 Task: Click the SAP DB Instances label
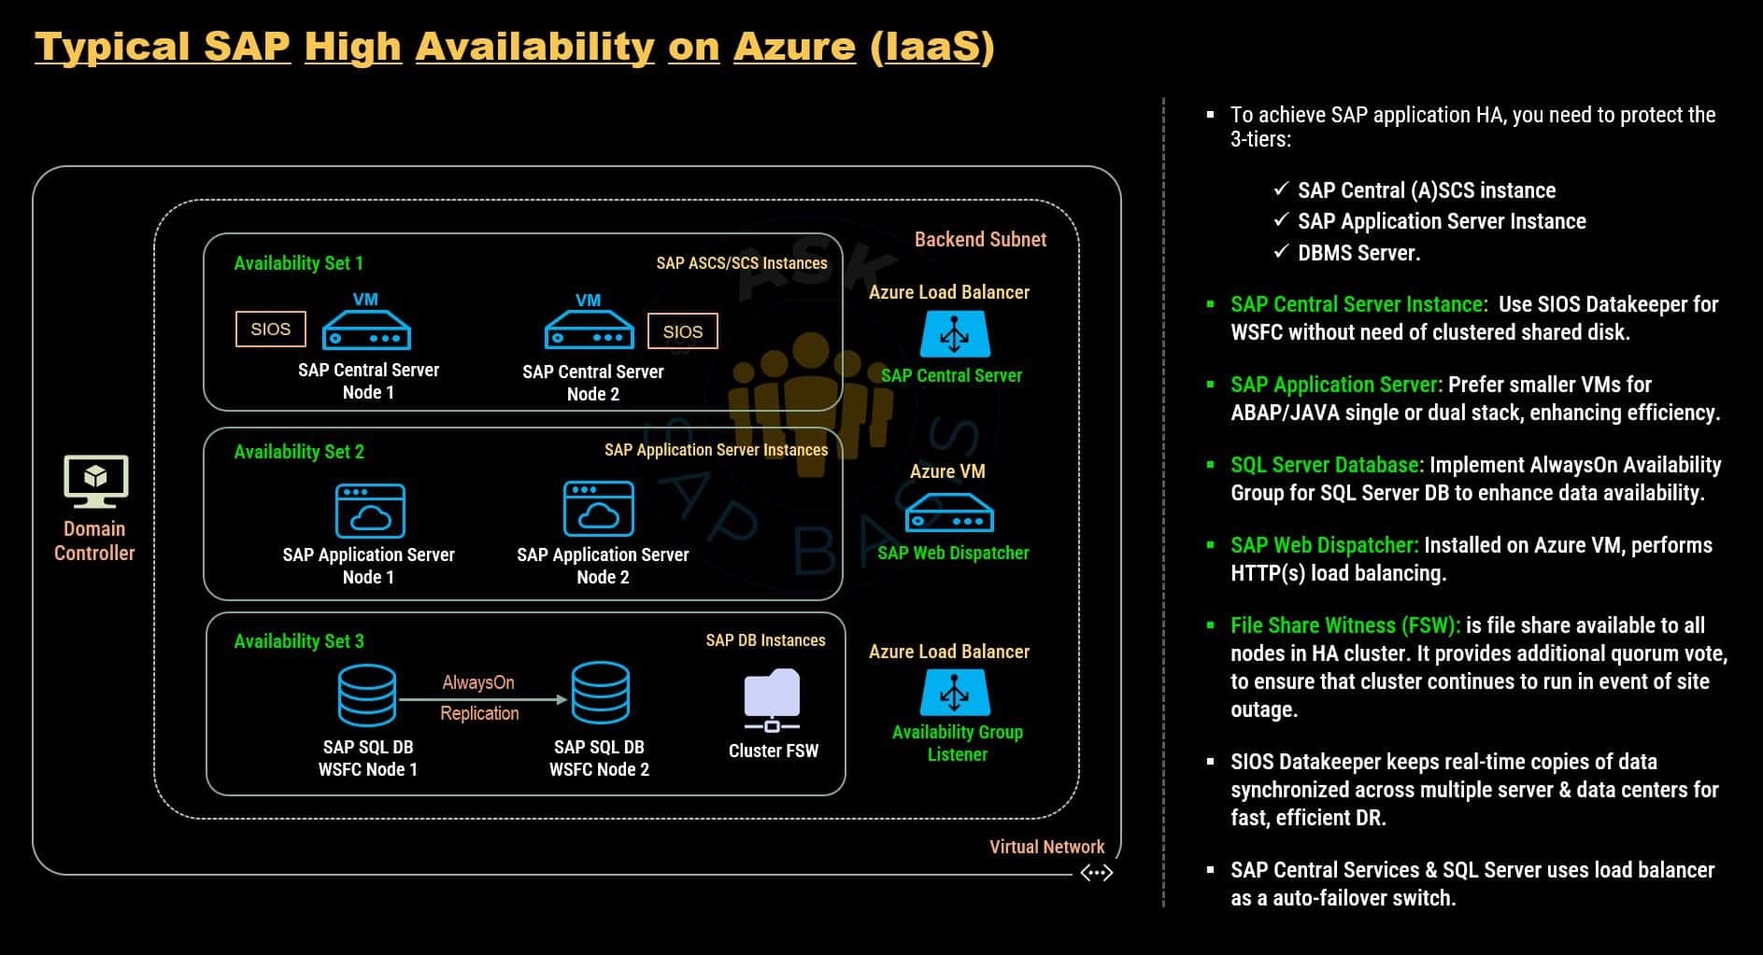(765, 640)
